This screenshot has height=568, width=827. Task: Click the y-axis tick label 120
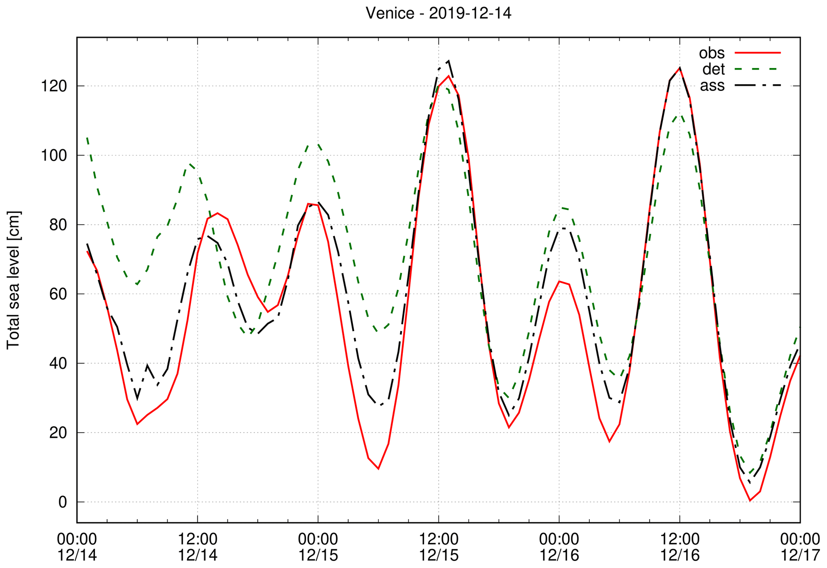point(54,86)
